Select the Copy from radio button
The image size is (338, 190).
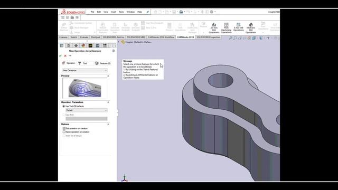point(63,115)
